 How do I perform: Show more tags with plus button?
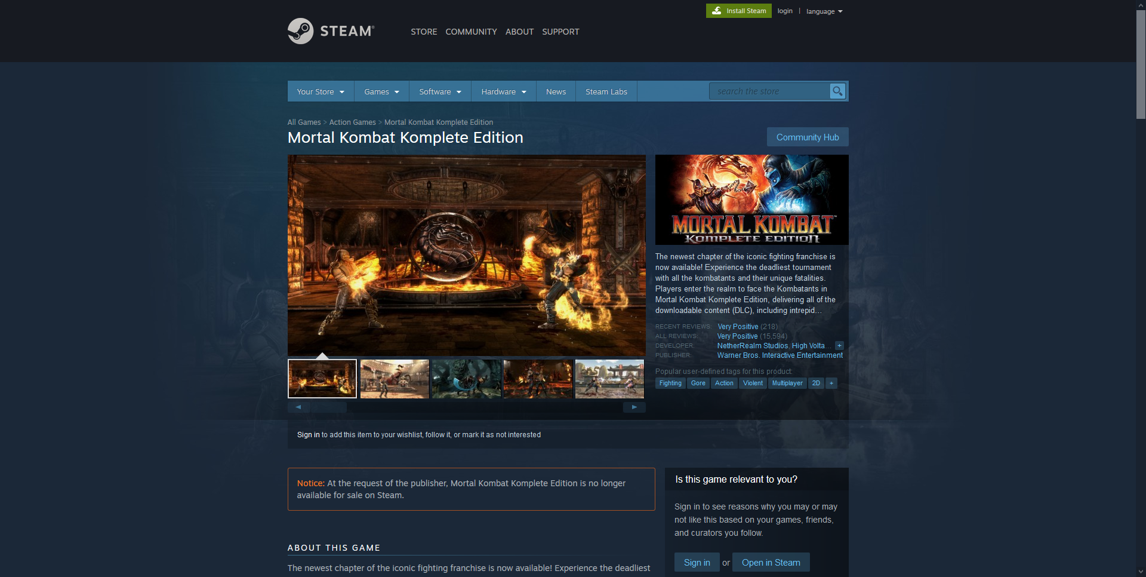click(x=831, y=383)
